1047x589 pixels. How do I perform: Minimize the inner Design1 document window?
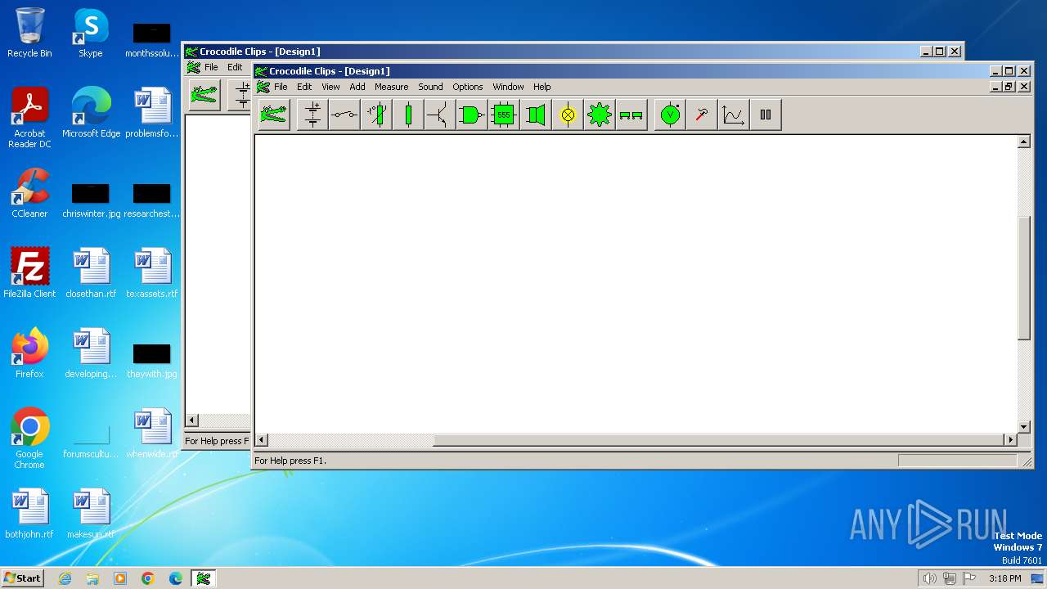(995, 87)
